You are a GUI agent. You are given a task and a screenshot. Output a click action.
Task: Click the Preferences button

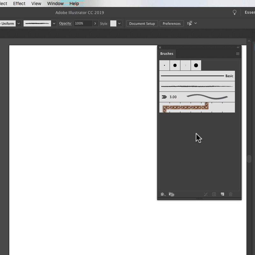click(171, 24)
